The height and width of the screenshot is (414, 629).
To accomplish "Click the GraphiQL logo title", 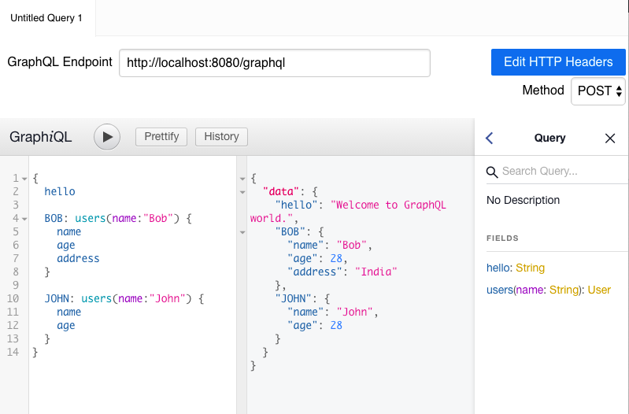I will coord(40,137).
